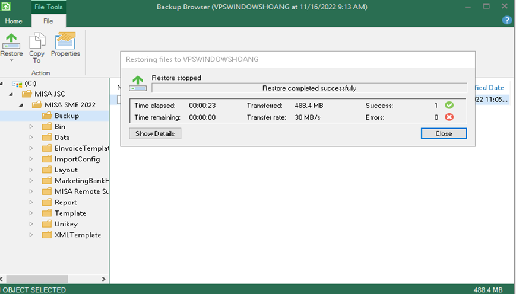This screenshot has height=294, width=516.
Task: Close the restore dialog with Close button
Action: (x=443, y=133)
